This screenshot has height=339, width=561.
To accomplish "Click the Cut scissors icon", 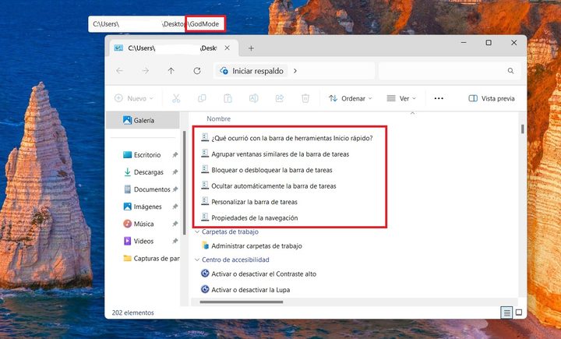I will pyautogui.click(x=176, y=98).
